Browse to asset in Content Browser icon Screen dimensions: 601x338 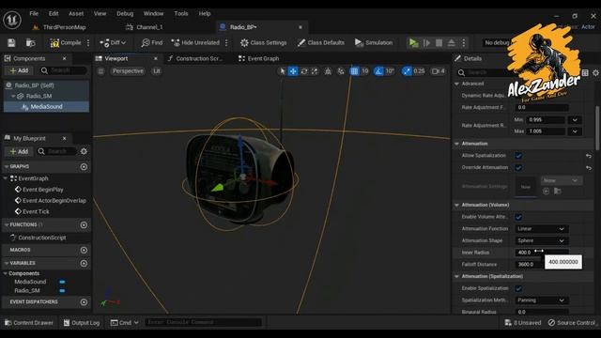tap(30, 42)
